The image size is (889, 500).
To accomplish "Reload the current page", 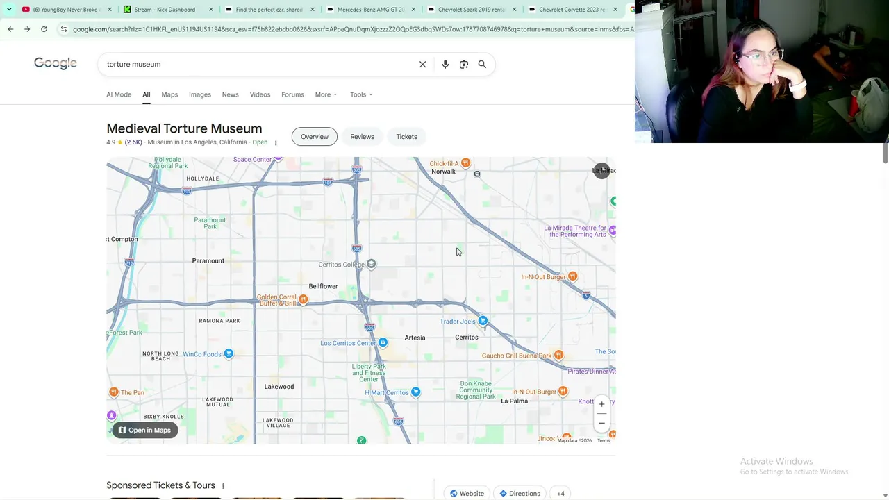I will 44,29.
